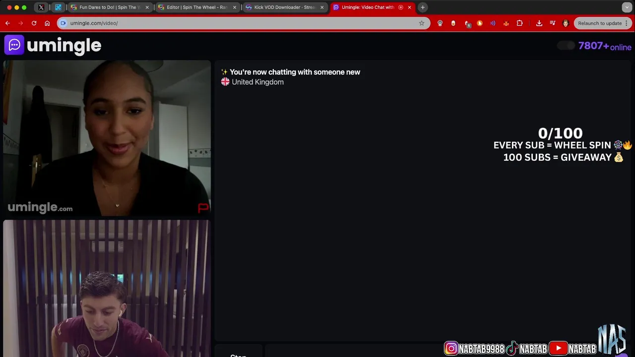Go back to previous page
This screenshot has height=357, width=635.
point(7,23)
